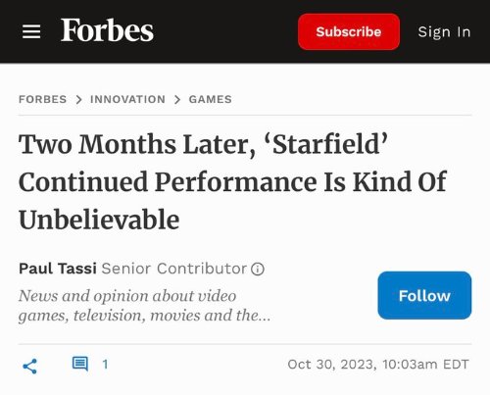Viewport: 490px width, 395px height.
Task: Click the chevron after INNOVATION breadcrumb
Action: pyautogui.click(x=177, y=99)
